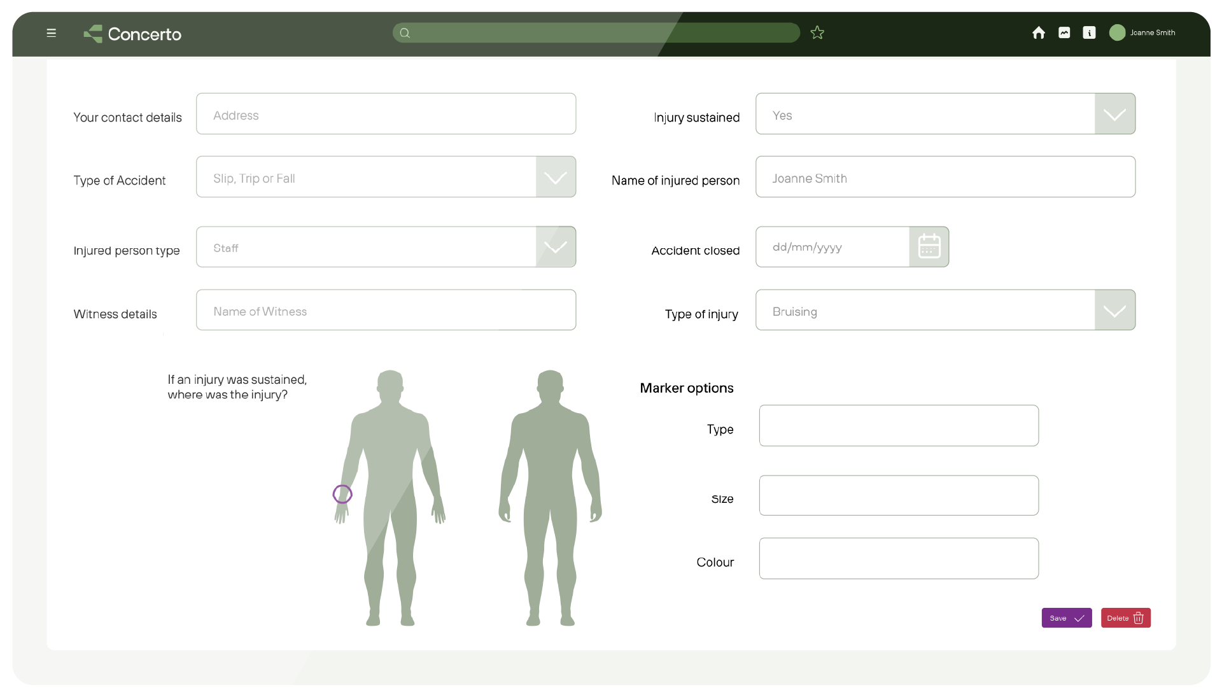
Task: Click the 'Marker options' heading
Action: [x=687, y=388]
